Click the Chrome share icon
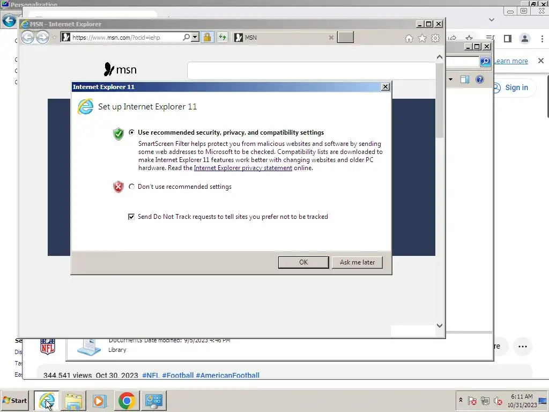This screenshot has width=549, height=412. coord(452,38)
